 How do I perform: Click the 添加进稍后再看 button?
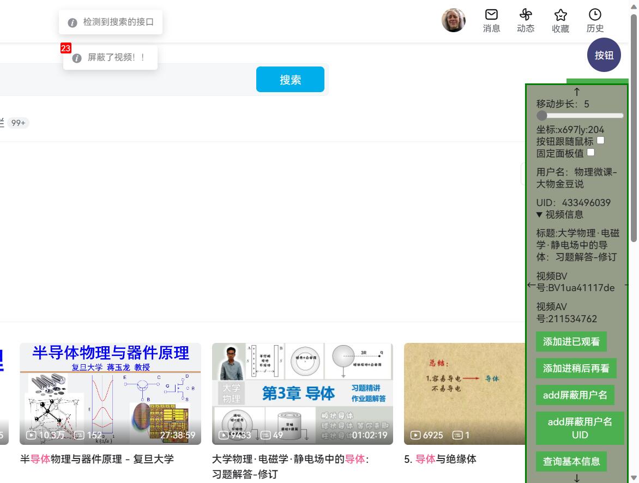pos(576,369)
